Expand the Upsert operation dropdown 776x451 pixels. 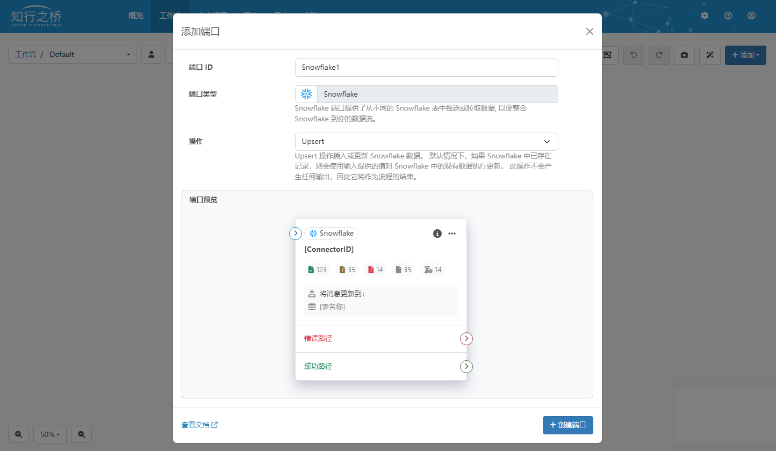pos(426,142)
